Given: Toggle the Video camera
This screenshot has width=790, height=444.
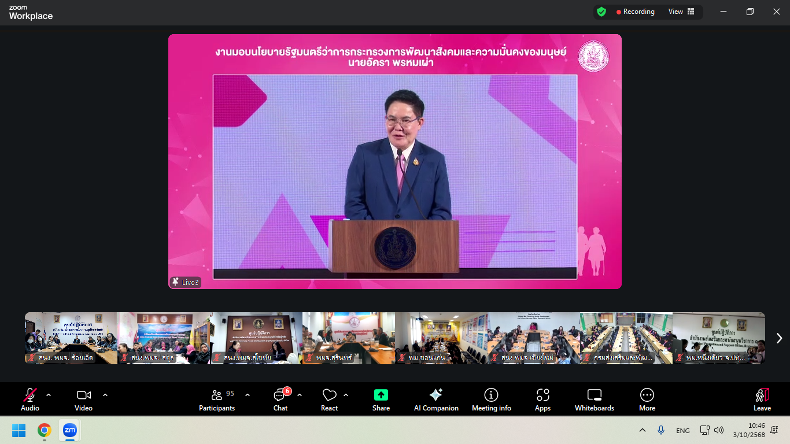Looking at the screenshot, I should (x=84, y=398).
